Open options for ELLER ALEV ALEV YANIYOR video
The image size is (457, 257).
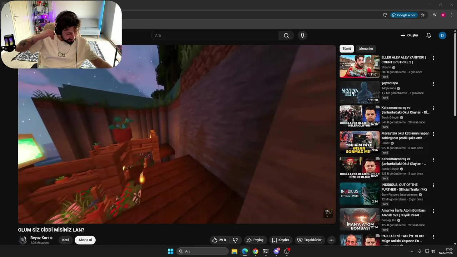coord(433,58)
